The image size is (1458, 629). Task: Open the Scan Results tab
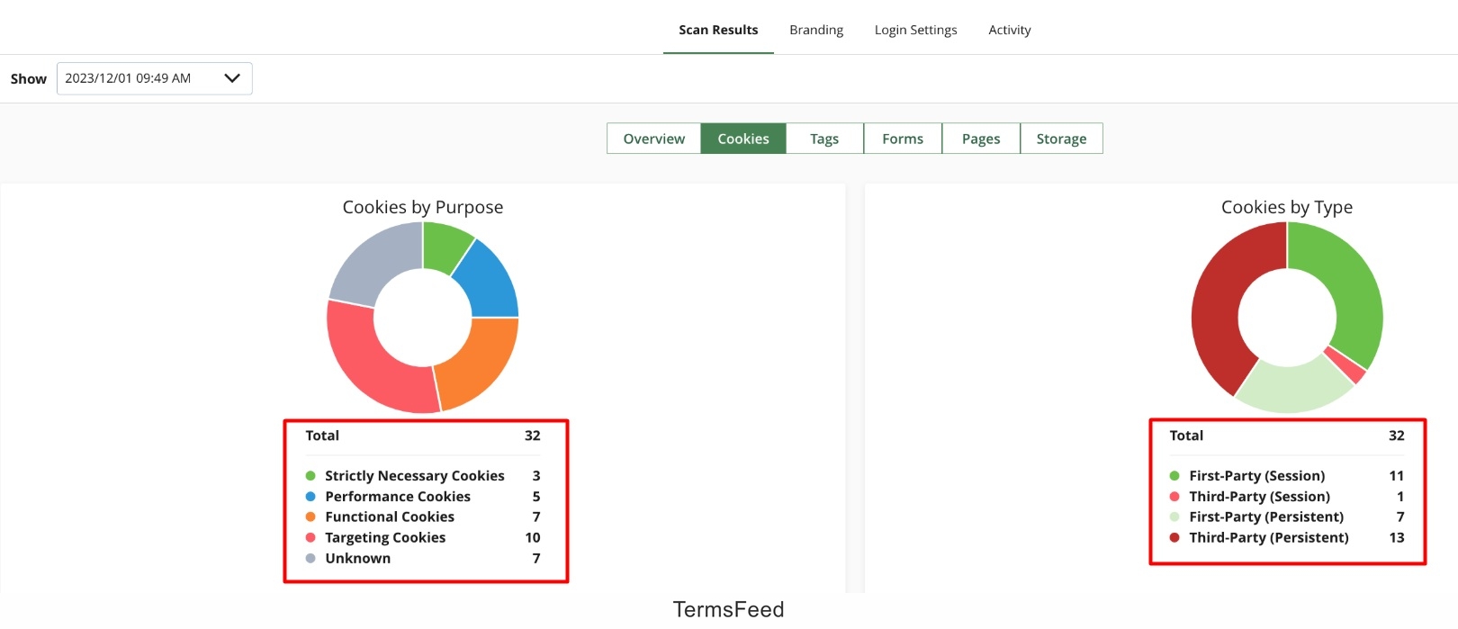coord(718,30)
